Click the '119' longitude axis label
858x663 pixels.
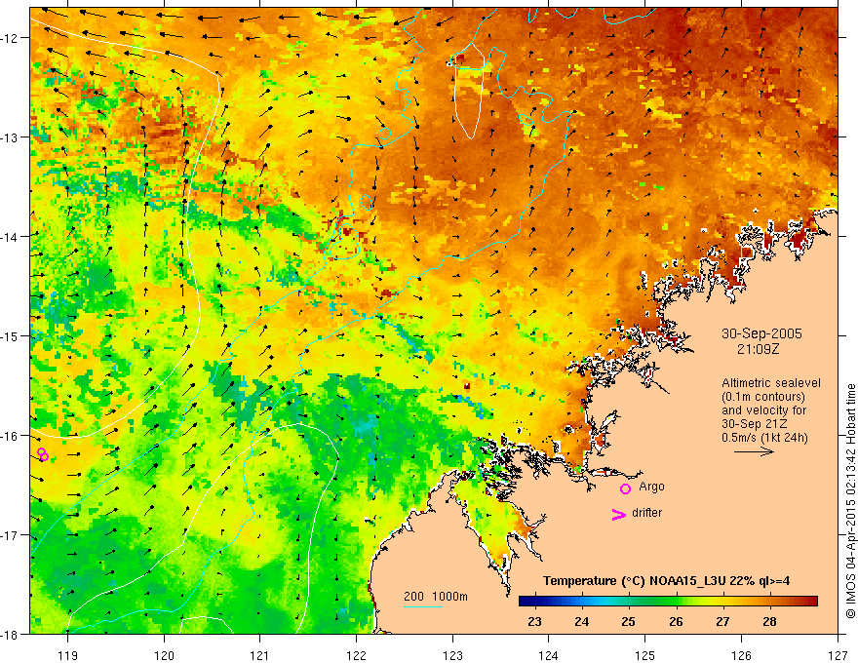point(68,655)
